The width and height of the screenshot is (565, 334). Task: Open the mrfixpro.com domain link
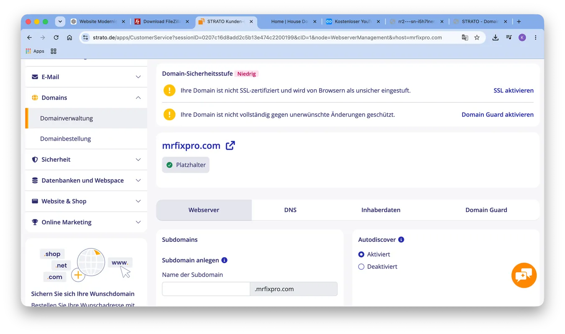pyautogui.click(x=191, y=146)
